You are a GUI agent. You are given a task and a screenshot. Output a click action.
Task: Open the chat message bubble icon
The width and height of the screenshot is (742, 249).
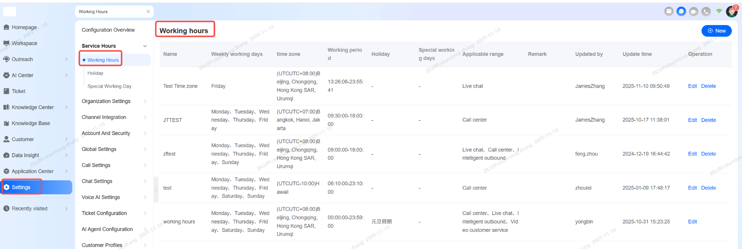point(681,12)
